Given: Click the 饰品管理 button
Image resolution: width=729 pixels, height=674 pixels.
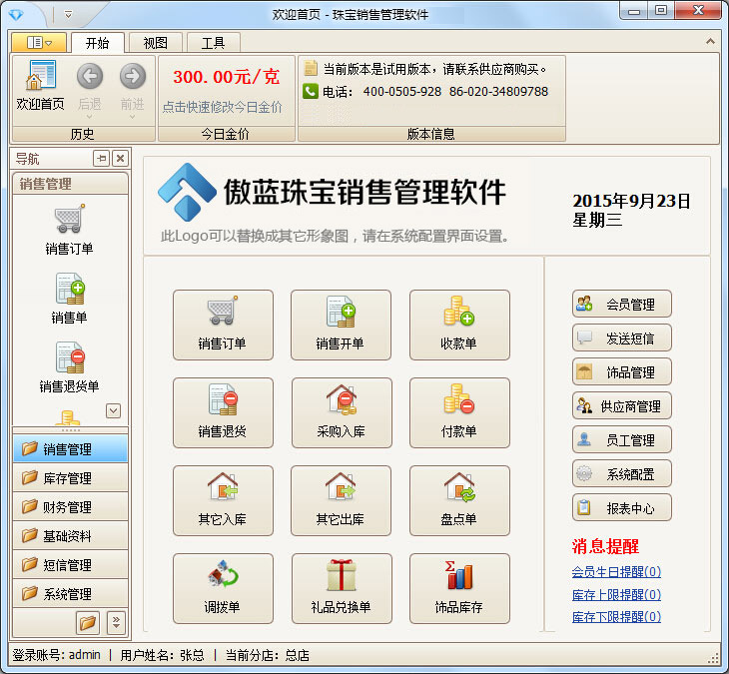Looking at the screenshot, I should point(622,371).
